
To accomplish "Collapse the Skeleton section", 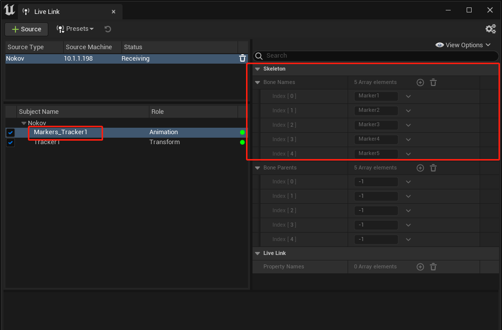I will pyautogui.click(x=258, y=69).
